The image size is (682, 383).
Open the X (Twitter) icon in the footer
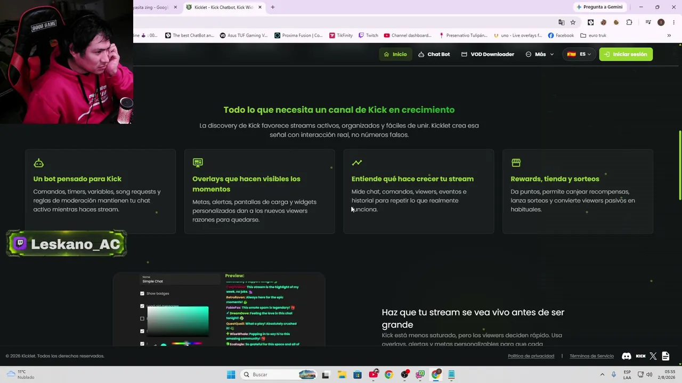[x=653, y=356]
